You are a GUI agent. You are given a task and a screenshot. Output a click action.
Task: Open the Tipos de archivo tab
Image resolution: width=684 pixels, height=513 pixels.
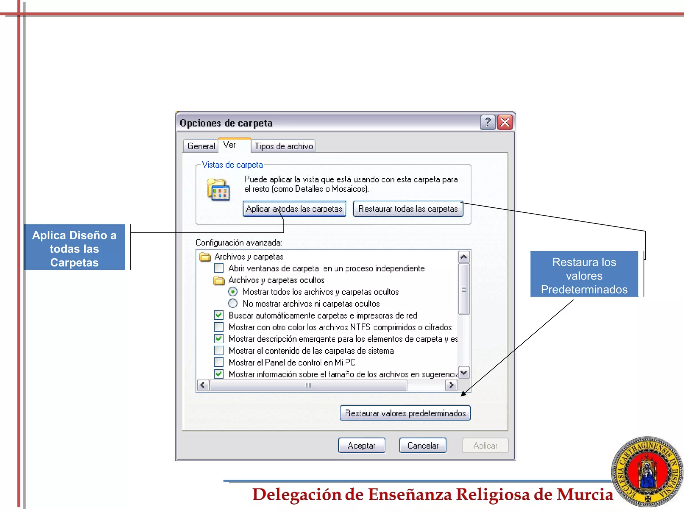pyautogui.click(x=284, y=146)
